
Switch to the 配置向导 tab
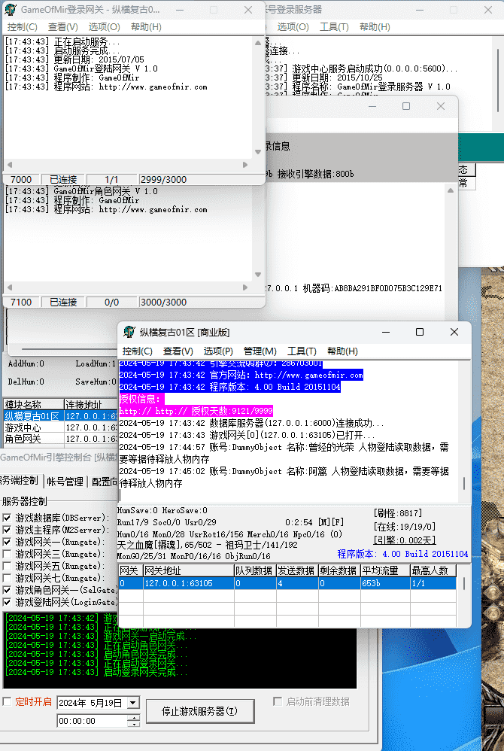pos(104,482)
